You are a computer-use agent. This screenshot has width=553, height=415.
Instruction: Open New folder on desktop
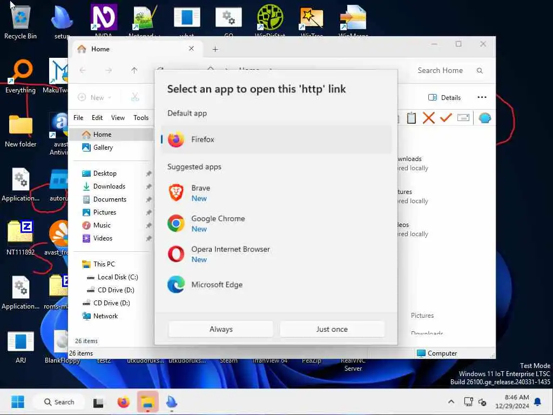tap(21, 131)
